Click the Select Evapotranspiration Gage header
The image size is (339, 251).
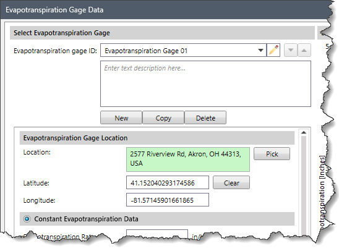pos(162,33)
